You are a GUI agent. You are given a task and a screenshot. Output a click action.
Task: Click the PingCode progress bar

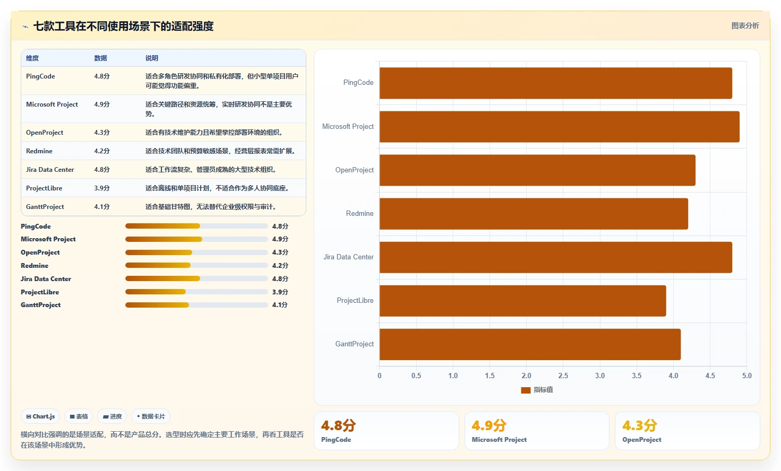196,226
